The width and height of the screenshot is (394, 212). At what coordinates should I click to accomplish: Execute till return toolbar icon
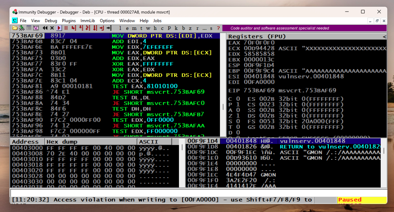tap(102, 28)
